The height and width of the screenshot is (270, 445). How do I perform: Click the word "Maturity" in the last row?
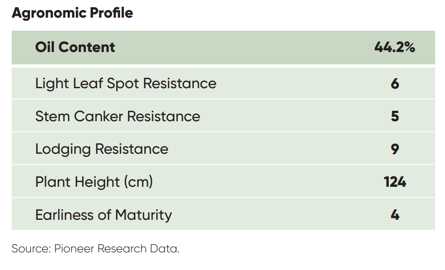pos(143,214)
